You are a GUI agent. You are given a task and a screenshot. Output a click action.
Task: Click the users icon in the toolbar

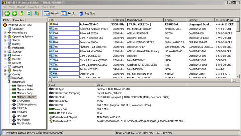(37, 13)
